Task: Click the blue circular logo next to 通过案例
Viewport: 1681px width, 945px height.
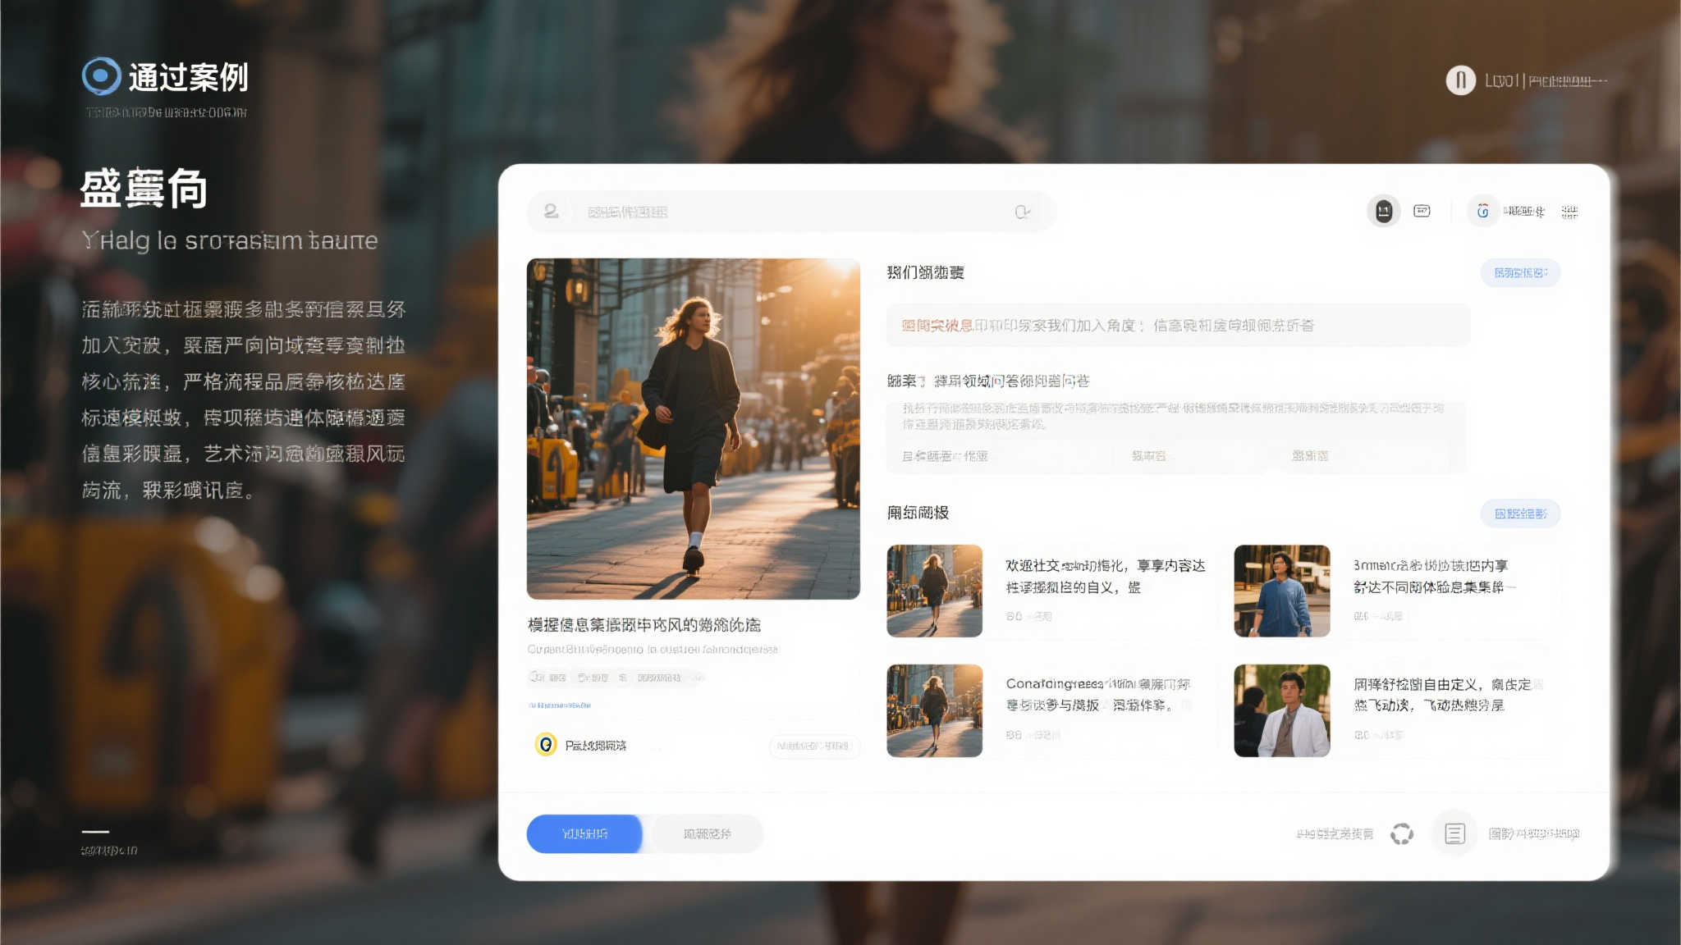Action: coord(101,78)
